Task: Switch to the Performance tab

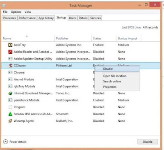Action: tap(27, 18)
